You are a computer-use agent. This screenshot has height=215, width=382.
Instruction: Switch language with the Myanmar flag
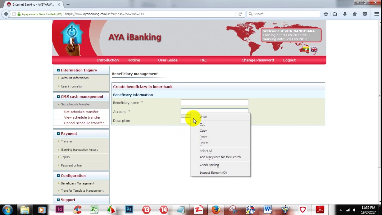coord(306,49)
